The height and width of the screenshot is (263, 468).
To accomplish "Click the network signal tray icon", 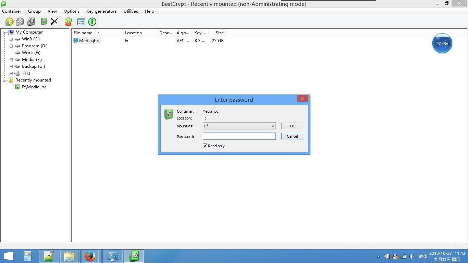I will point(403,256).
